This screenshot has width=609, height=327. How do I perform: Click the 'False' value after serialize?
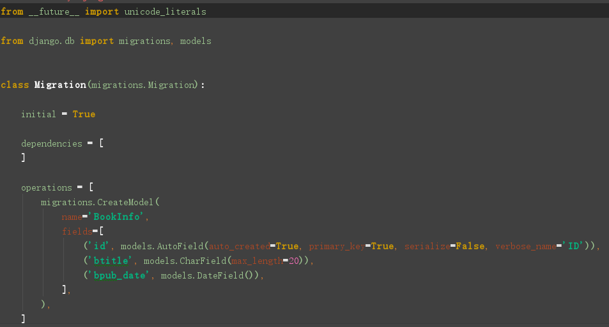click(x=470, y=247)
